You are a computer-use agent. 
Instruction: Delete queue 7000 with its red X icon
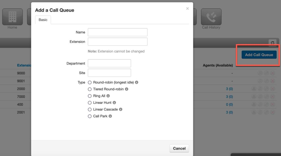click(x=273, y=96)
